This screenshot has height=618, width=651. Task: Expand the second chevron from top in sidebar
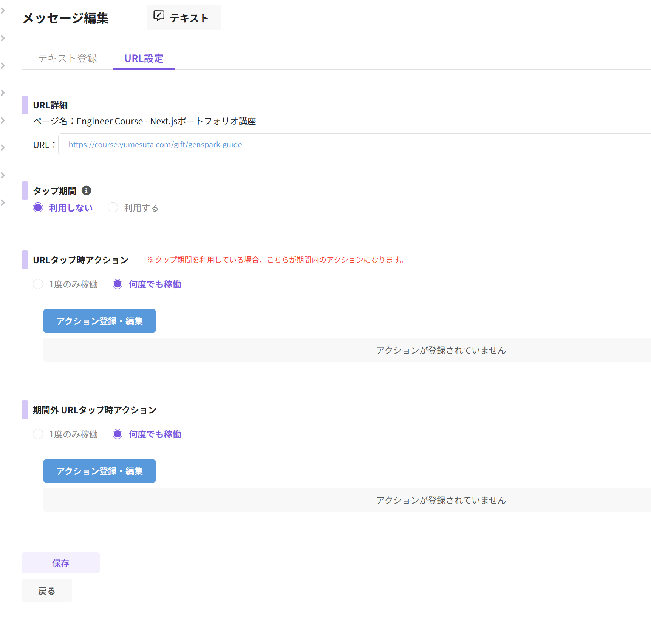click(3, 38)
